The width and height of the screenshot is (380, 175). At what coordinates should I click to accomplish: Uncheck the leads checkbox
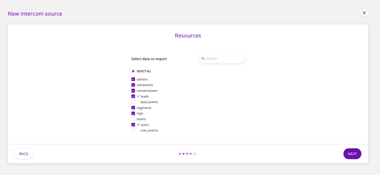(x=133, y=96)
